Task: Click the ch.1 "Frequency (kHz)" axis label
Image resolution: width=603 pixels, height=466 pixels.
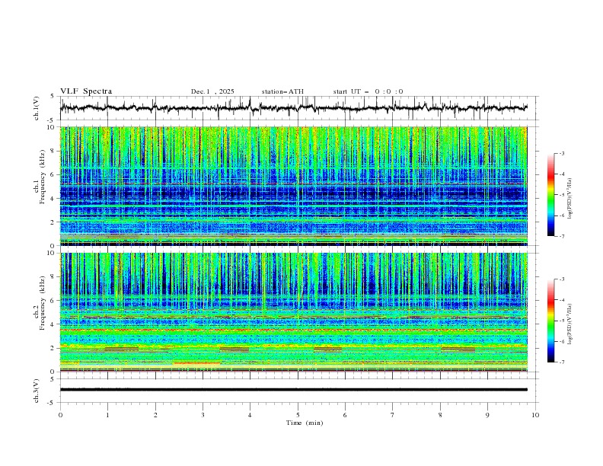Action: click(x=43, y=177)
